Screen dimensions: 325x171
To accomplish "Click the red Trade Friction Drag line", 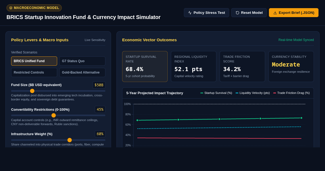I will click(219, 138).
